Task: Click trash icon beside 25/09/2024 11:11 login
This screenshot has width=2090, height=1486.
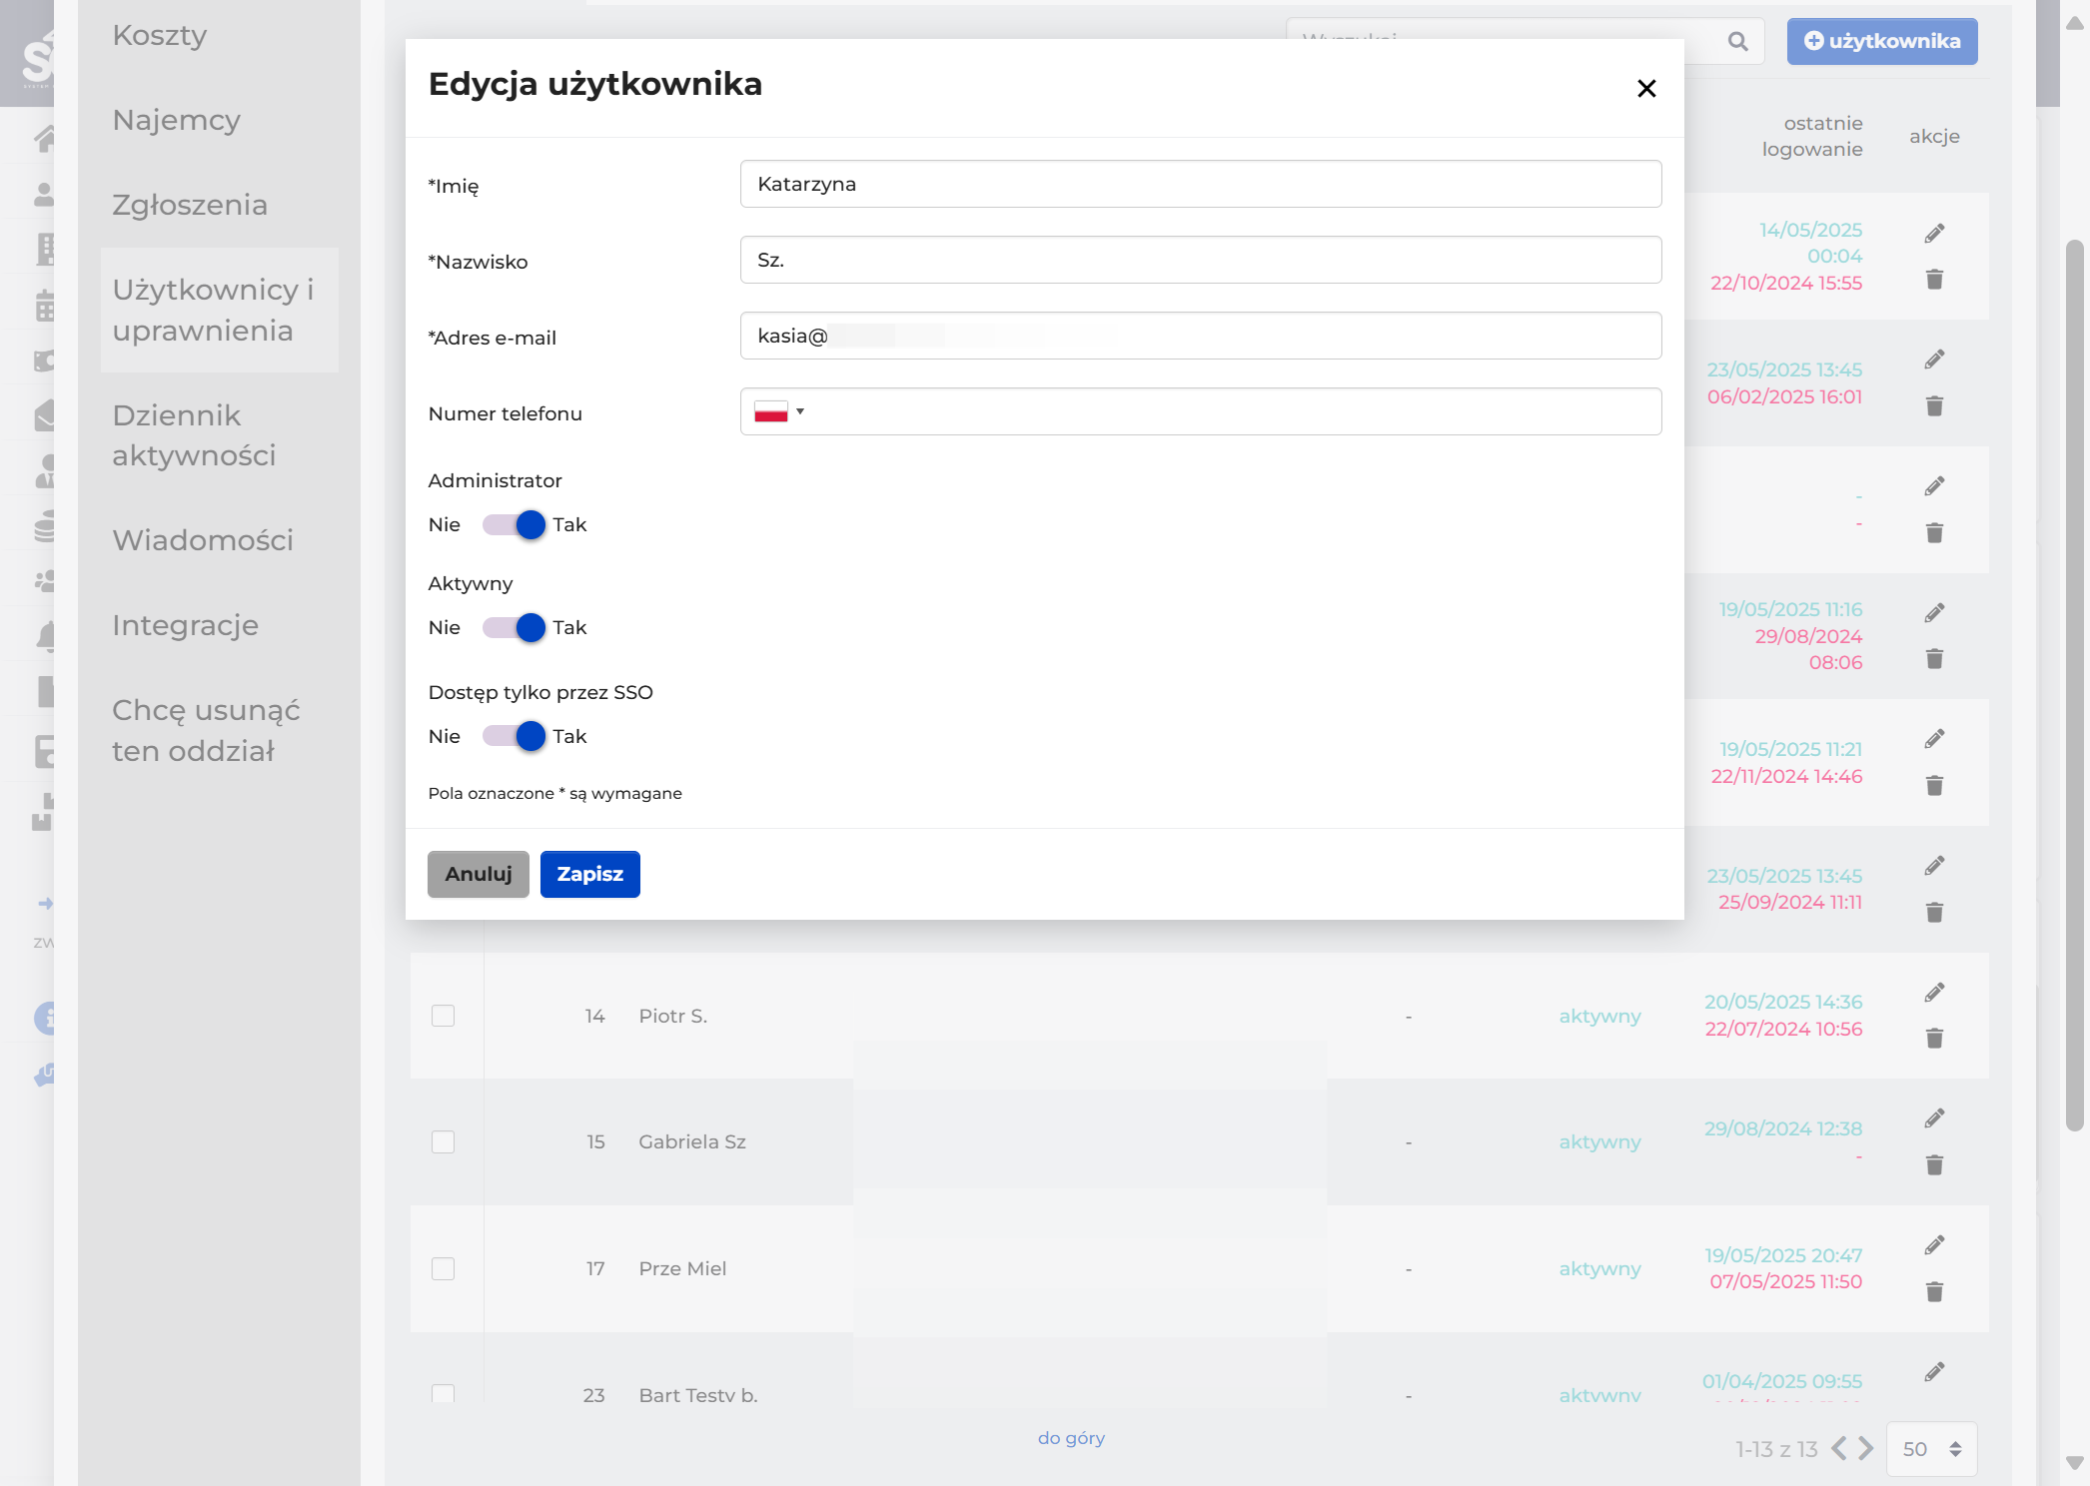Action: click(1934, 912)
